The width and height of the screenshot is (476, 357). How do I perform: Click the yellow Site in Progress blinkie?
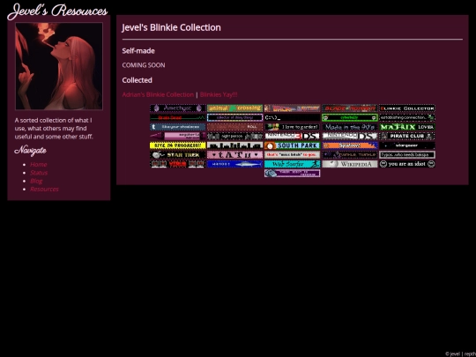click(177, 145)
